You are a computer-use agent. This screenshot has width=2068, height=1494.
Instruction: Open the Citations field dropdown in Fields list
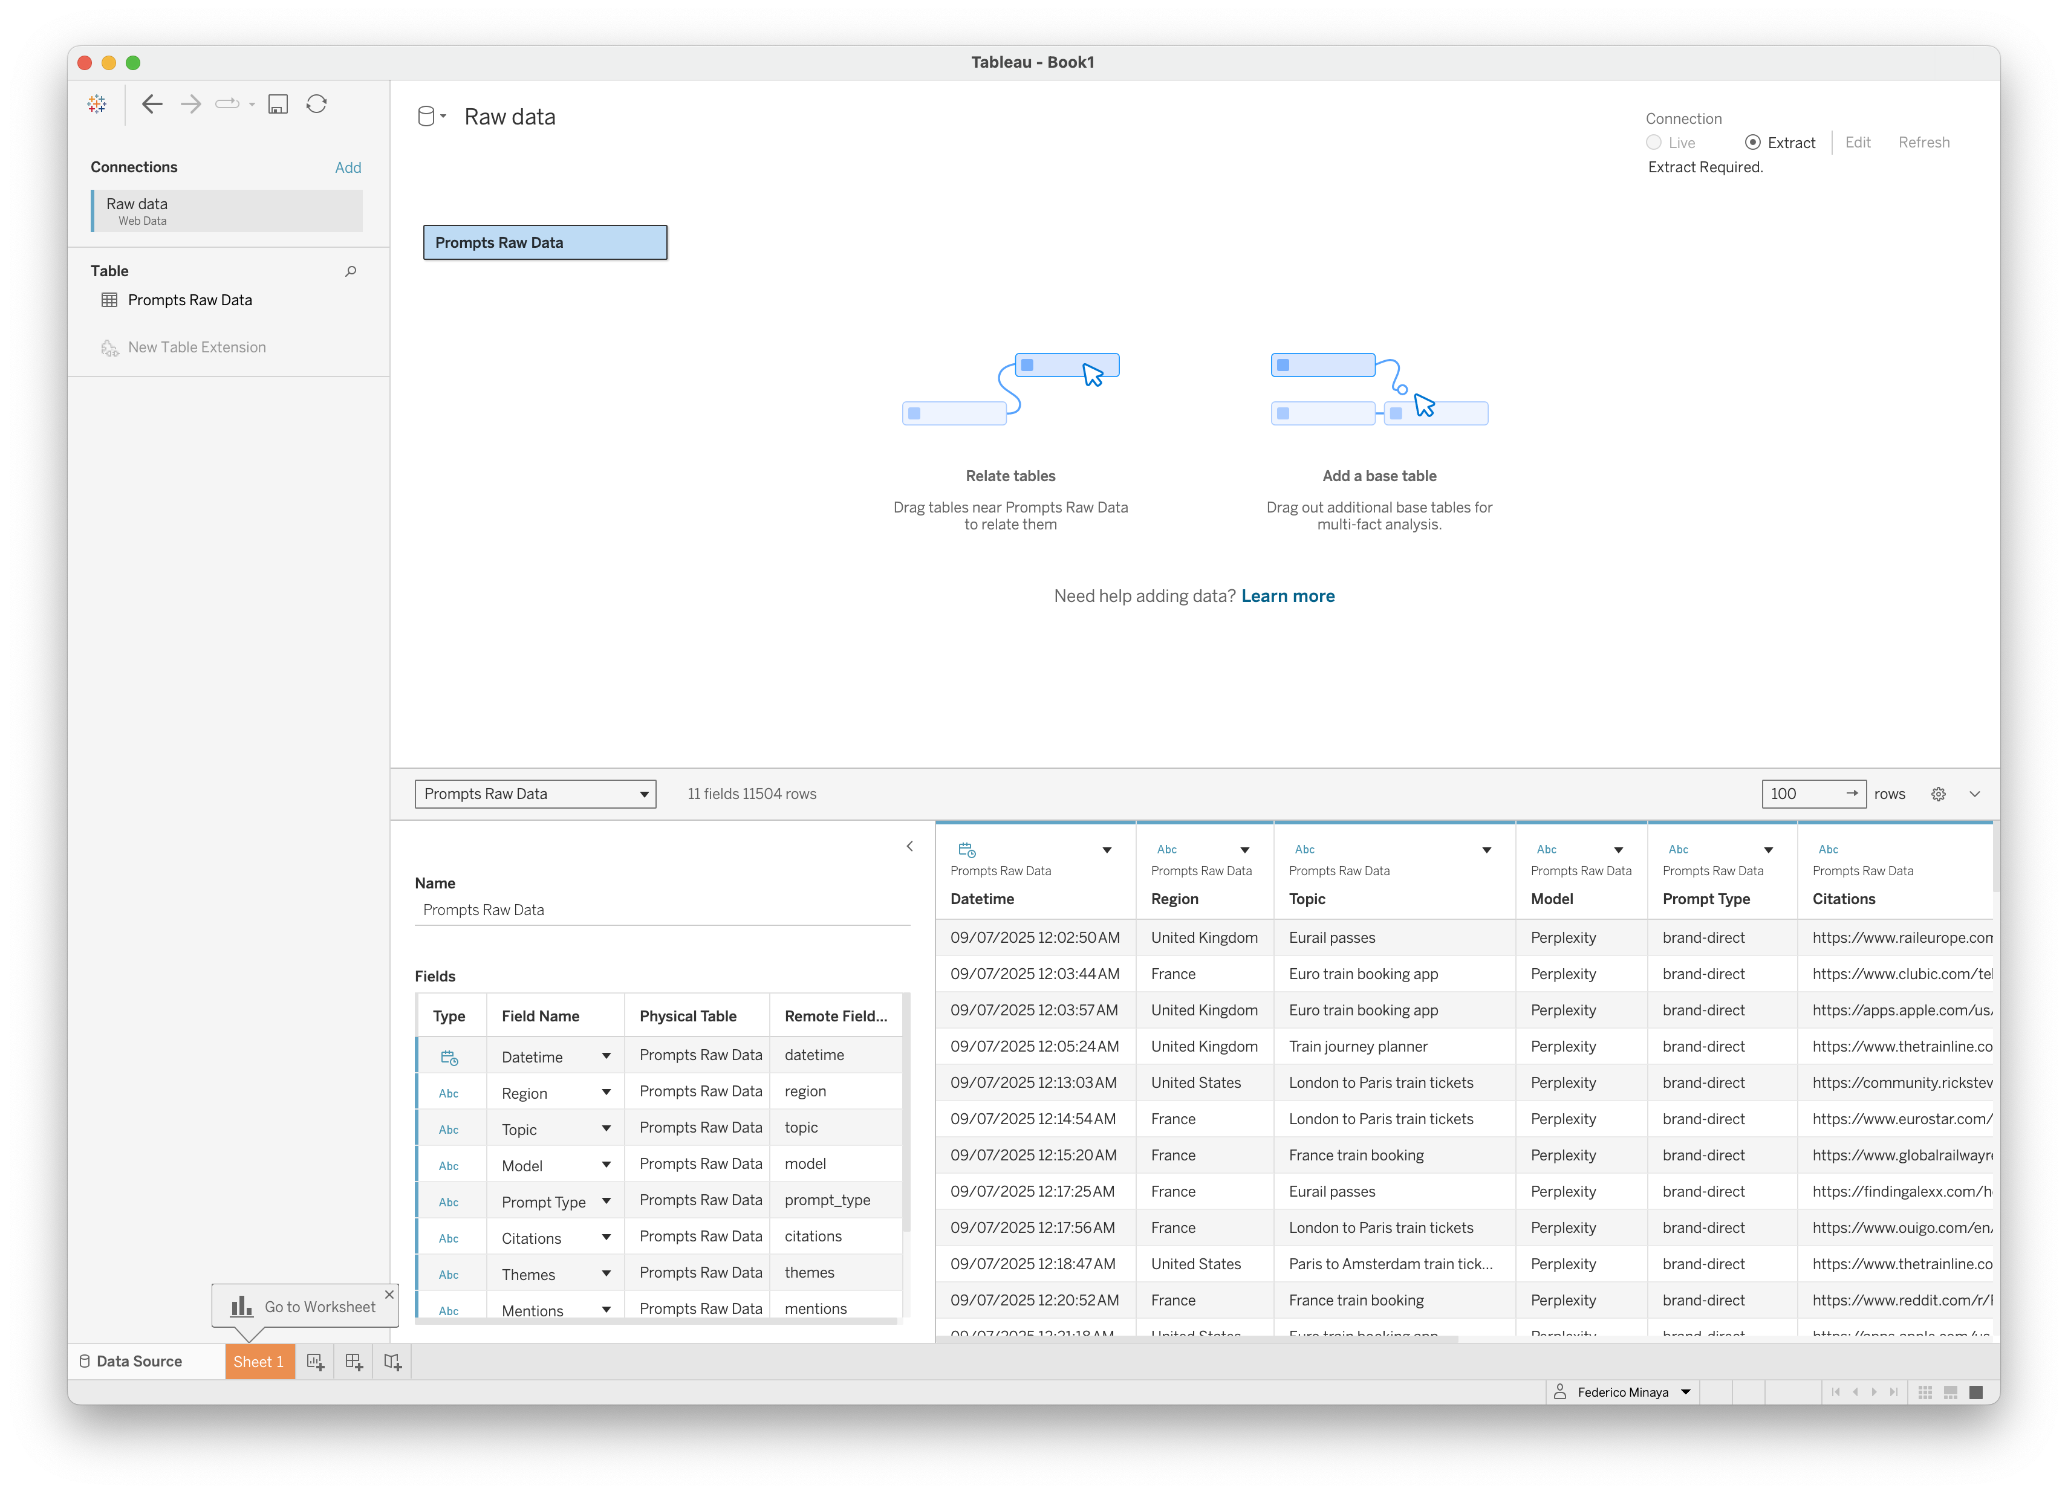point(606,1237)
